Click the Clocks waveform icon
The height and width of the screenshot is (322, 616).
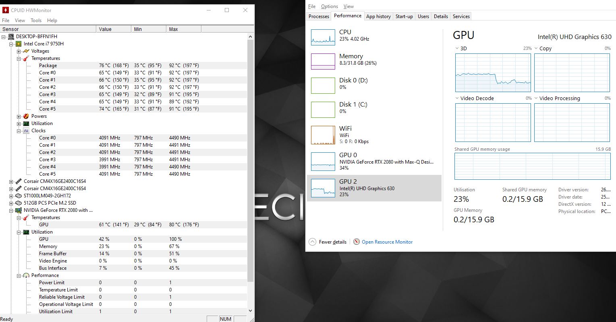click(26, 131)
